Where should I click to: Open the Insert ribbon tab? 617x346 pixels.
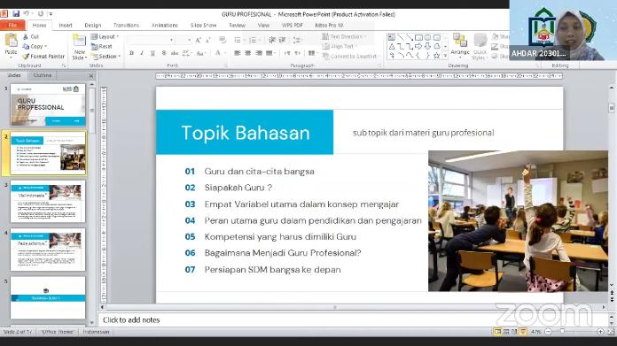[66, 25]
